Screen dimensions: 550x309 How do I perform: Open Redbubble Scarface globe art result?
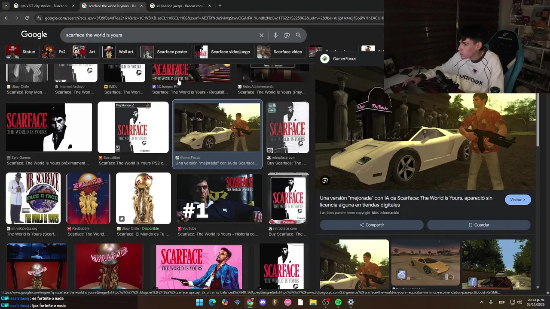tap(88, 198)
